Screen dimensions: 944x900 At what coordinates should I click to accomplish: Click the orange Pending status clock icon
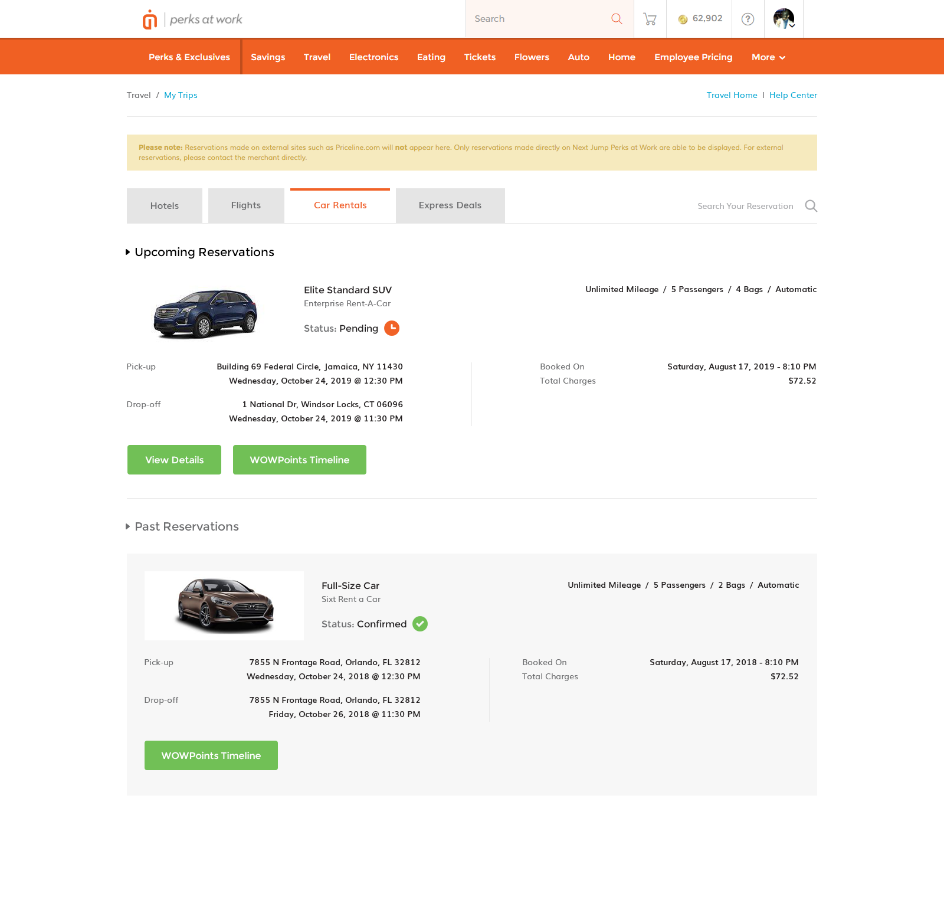[x=392, y=328]
